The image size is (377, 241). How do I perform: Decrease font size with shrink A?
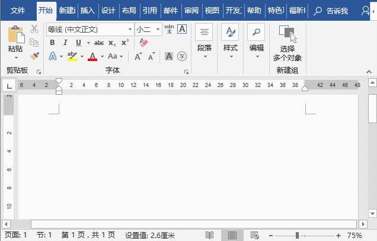(152, 56)
